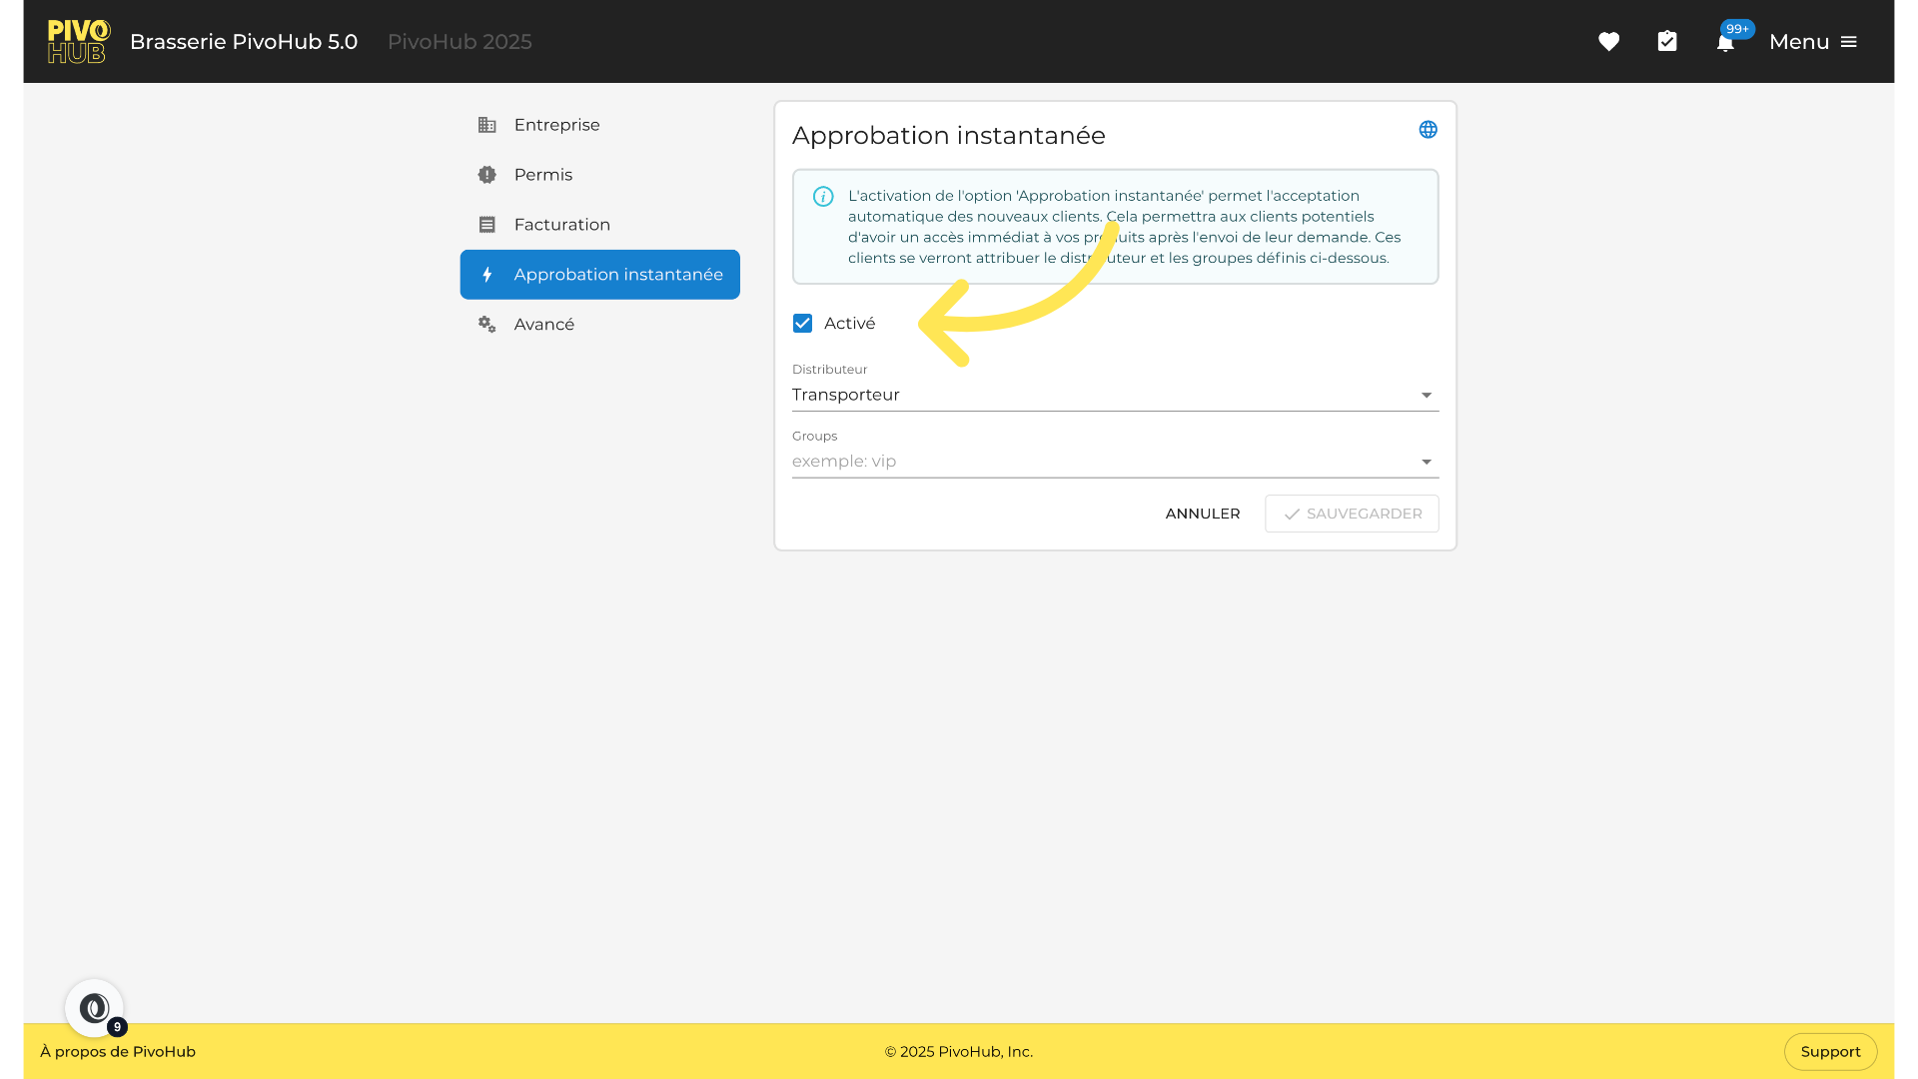Switch to the Facturation section
Screen dimensions: 1918x1079
click(x=561, y=225)
